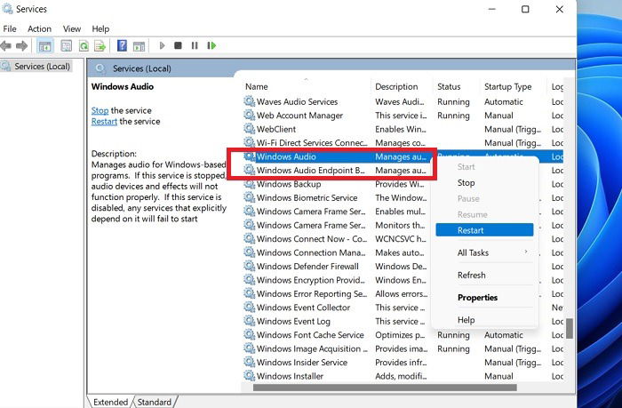Select the gear icon of Windows Installer
This screenshot has width=622, height=408.
coord(249,376)
